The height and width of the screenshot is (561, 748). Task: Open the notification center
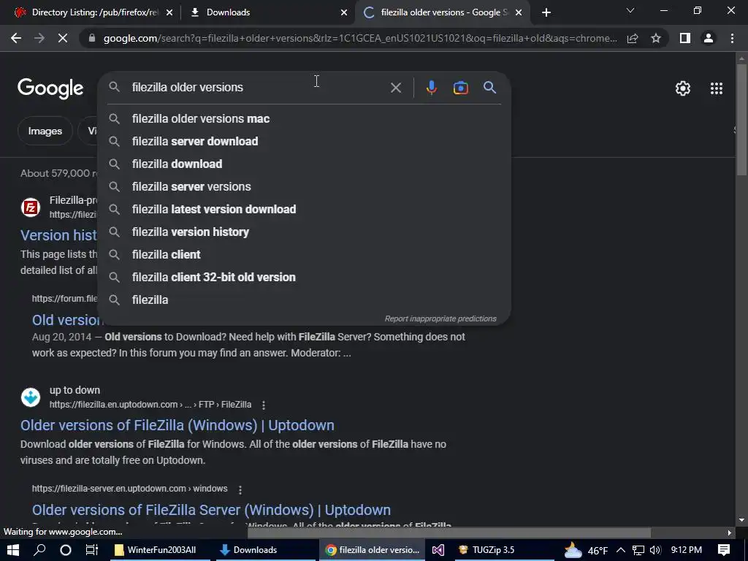[724, 550]
